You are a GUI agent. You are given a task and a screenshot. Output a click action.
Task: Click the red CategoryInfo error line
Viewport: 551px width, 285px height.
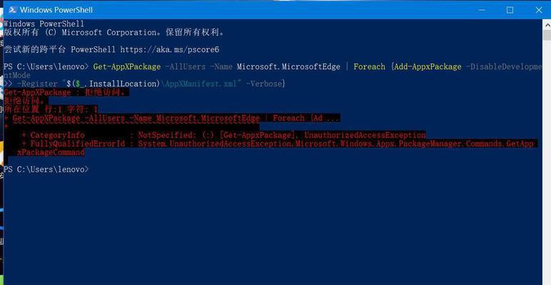223,135
